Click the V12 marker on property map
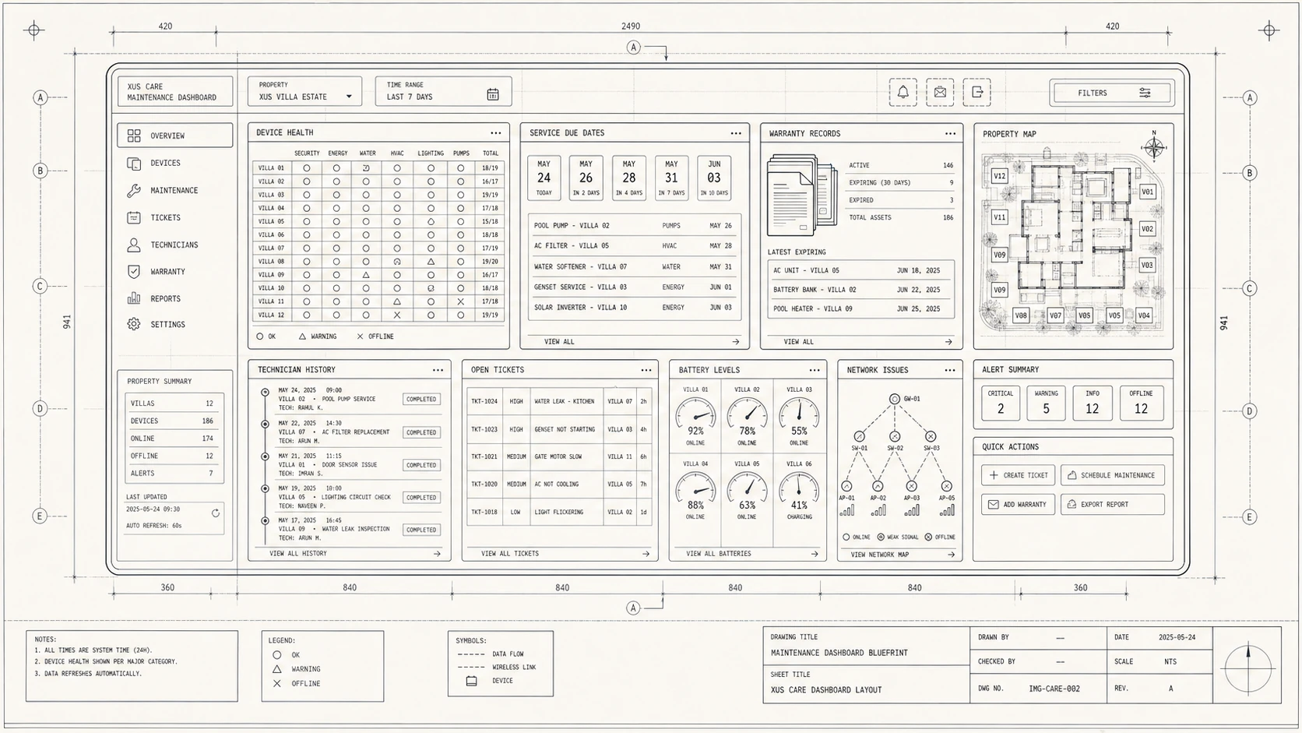This screenshot has height=733, width=1302. [1000, 176]
